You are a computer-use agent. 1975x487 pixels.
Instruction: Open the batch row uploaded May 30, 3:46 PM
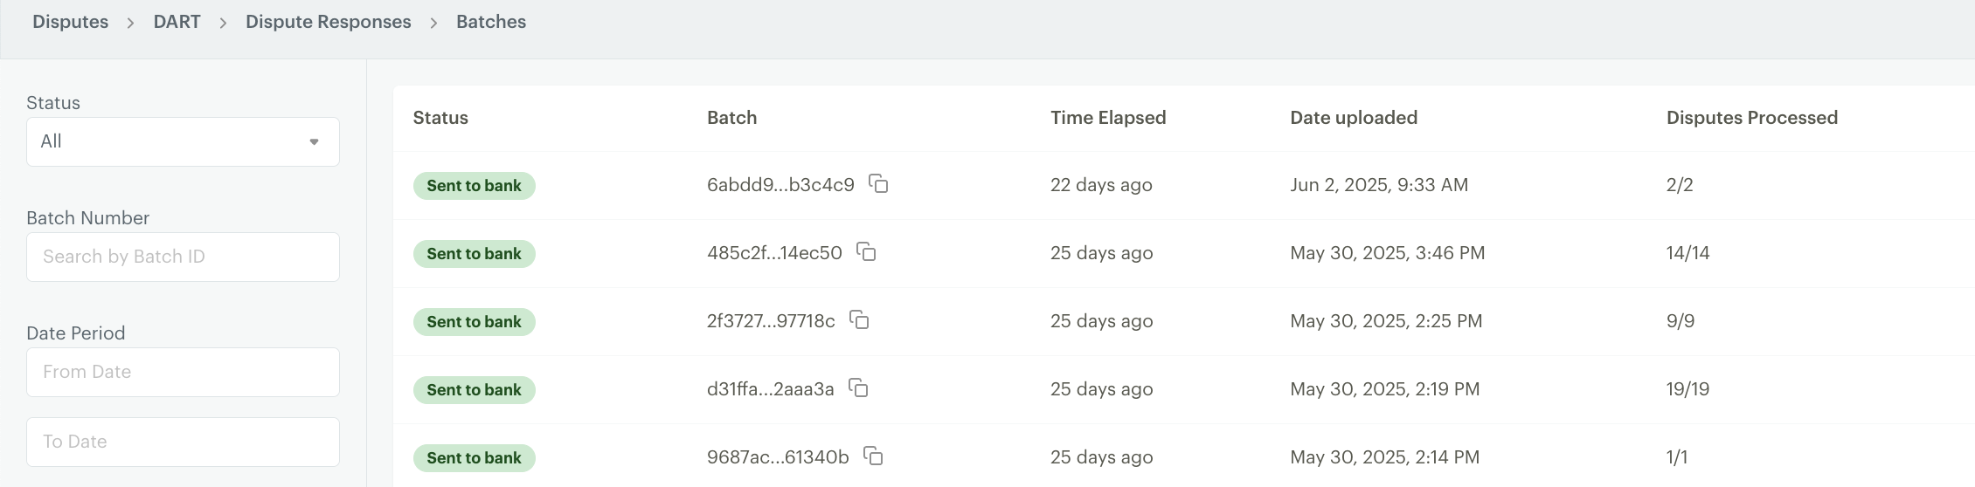[1184, 253]
